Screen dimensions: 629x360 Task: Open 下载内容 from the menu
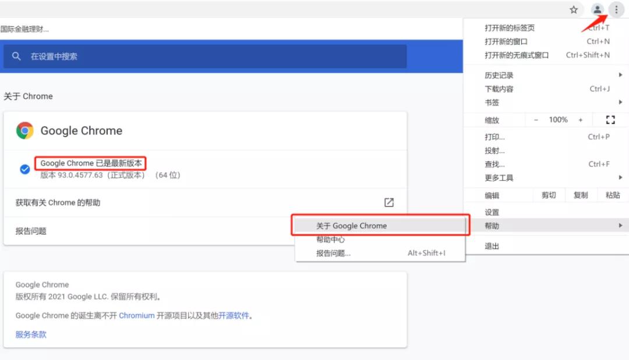pyautogui.click(x=546, y=89)
